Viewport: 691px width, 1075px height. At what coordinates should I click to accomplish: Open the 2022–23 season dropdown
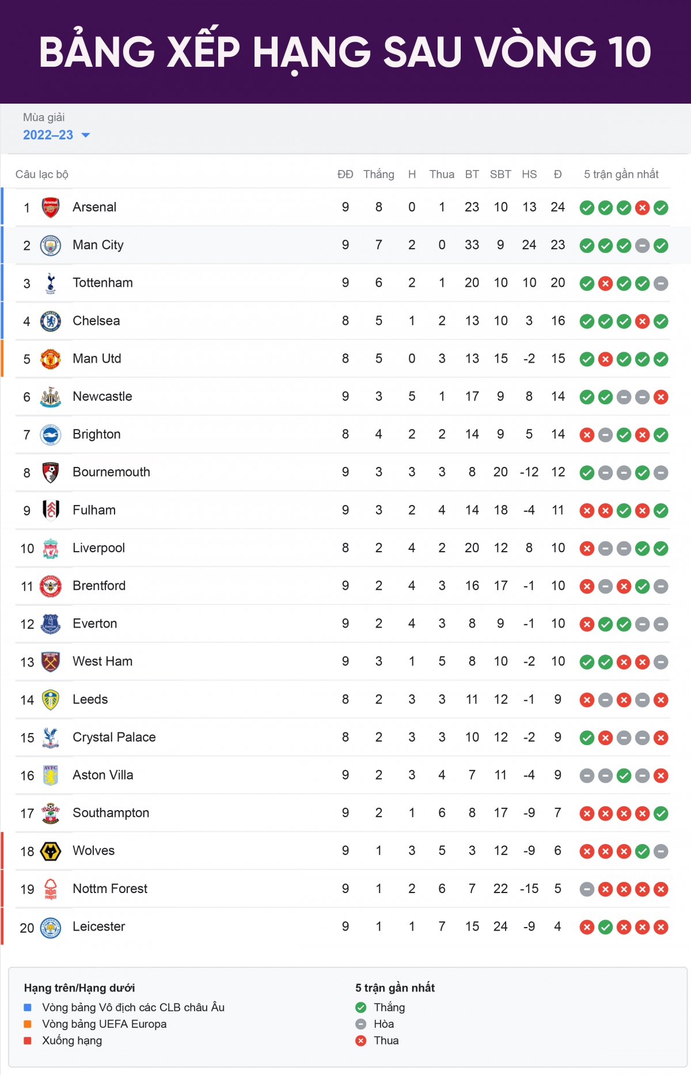click(56, 135)
